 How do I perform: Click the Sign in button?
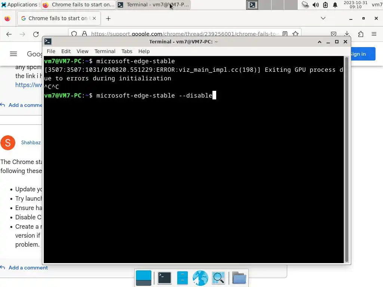tap(362, 54)
